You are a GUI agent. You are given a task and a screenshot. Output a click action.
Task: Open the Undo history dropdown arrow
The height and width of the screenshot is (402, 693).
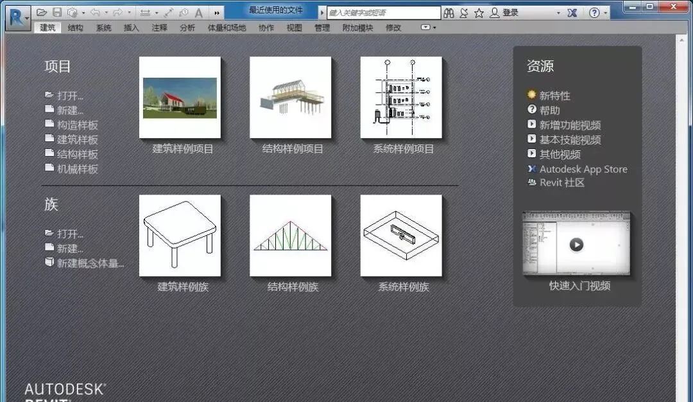pyautogui.click(x=106, y=13)
